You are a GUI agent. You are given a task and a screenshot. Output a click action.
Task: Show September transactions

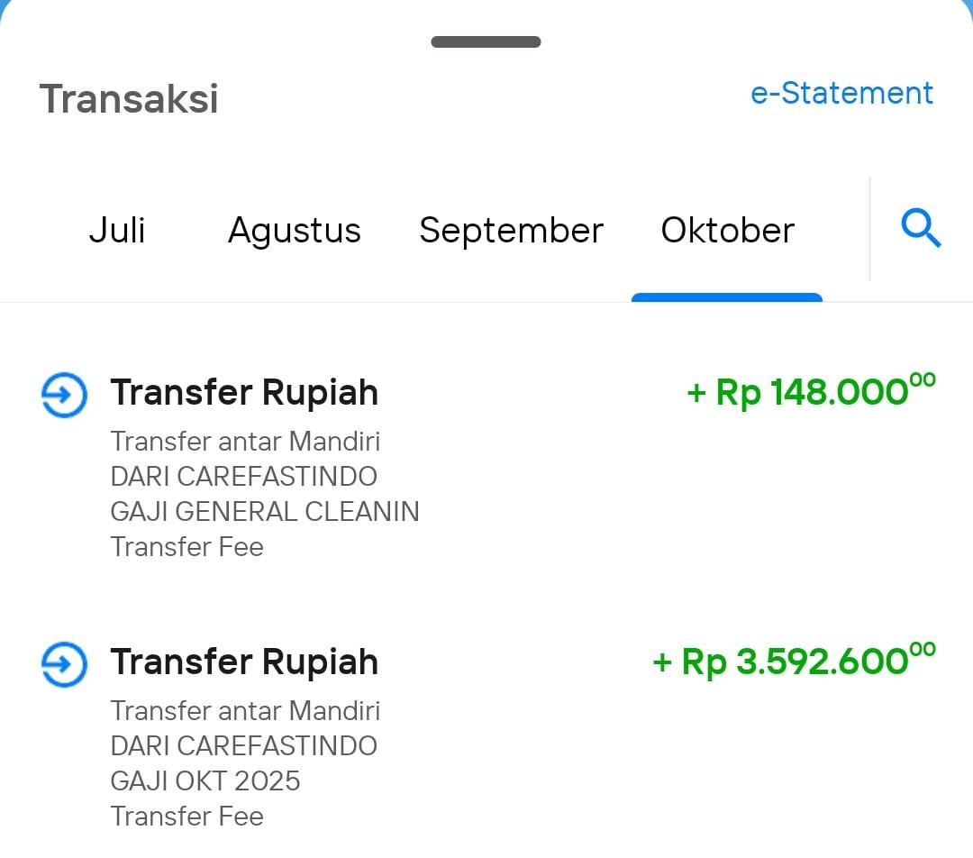coord(511,230)
